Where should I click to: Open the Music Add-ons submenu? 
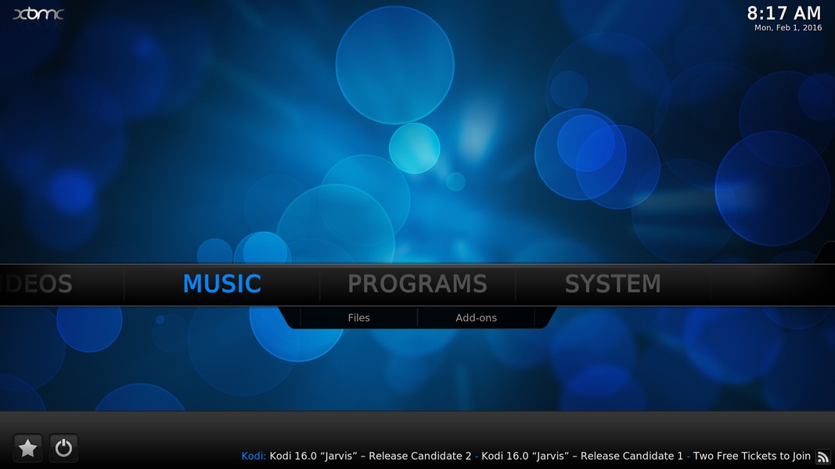[476, 317]
